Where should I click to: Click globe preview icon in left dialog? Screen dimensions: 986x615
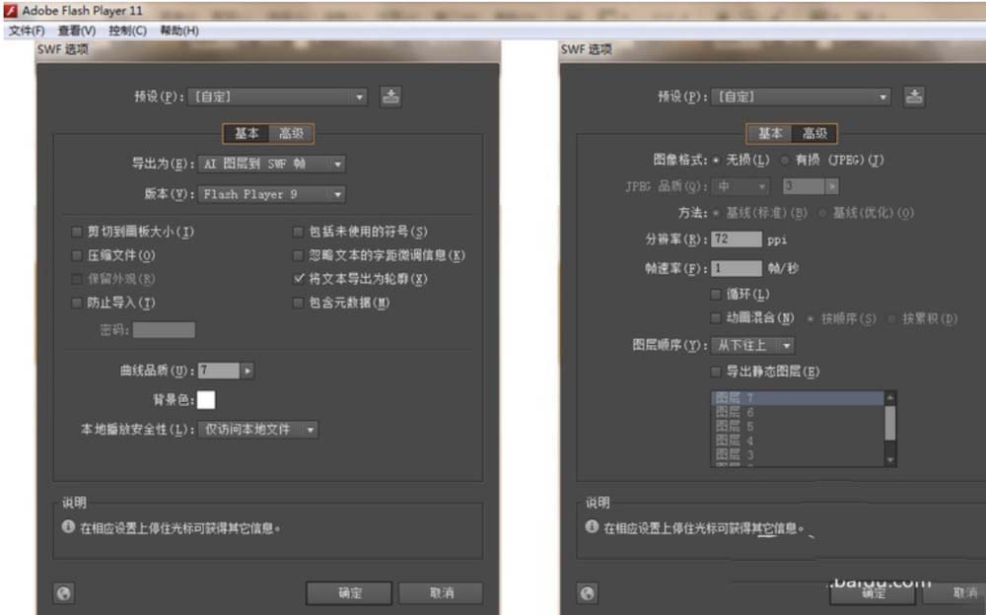(x=63, y=593)
